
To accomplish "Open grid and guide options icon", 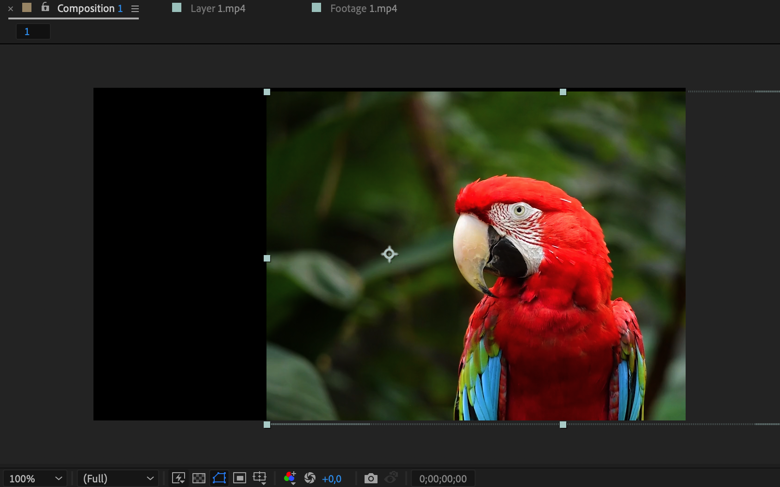I will [260, 478].
